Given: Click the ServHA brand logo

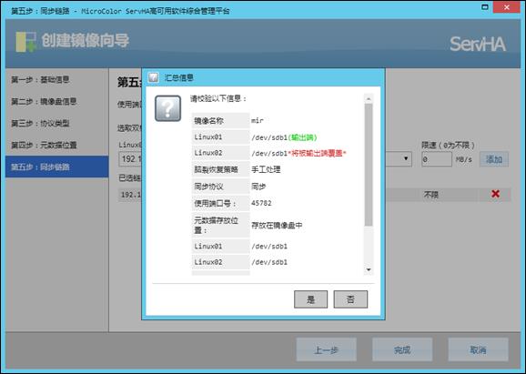Looking at the screenshot, I should (x=478, y=44).
